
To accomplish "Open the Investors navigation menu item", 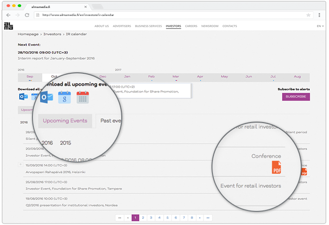I will tap(173, 26).
